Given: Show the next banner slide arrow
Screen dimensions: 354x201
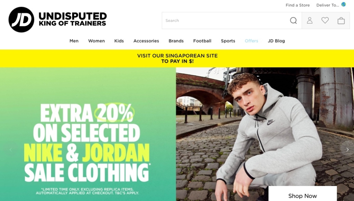Looking at the screenshot, I should point(347,150).
